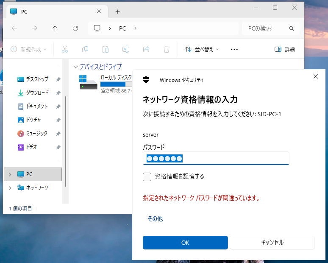Image resolution: width=328 pixels, height=263 pixels.
Task: Expand the ネットワーク tree node
Action: click(10, 188)
